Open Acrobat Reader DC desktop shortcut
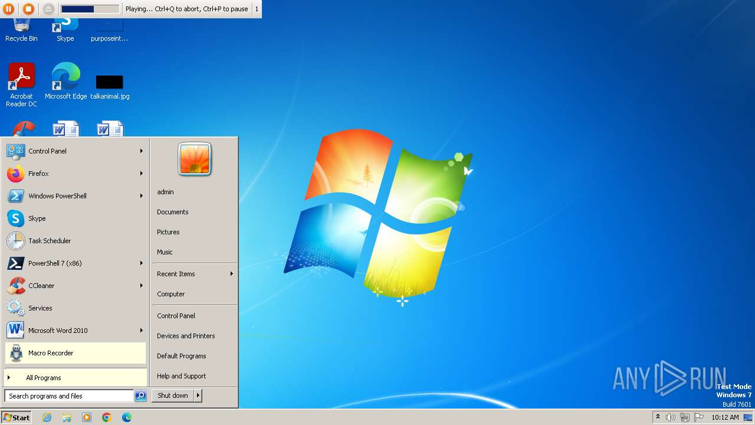The height and width of the screenshot is (425, 755). pyautogui.click(x=22, y=86)
